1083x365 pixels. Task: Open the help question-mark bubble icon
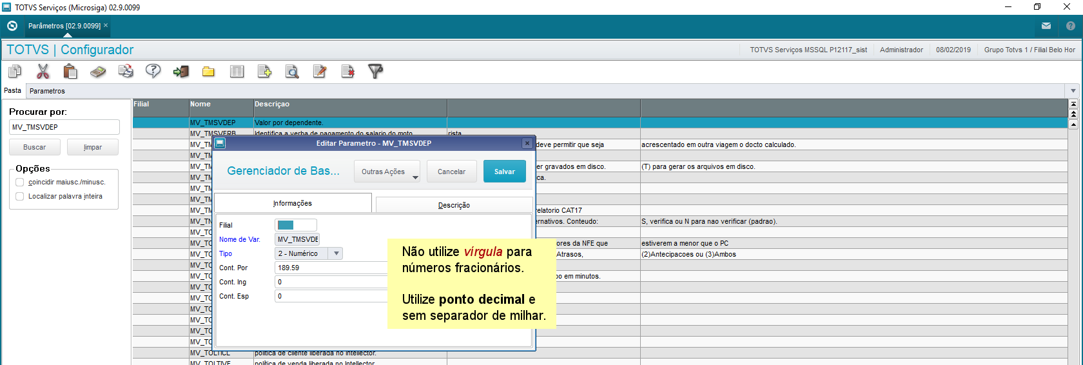tap(153, 71)
